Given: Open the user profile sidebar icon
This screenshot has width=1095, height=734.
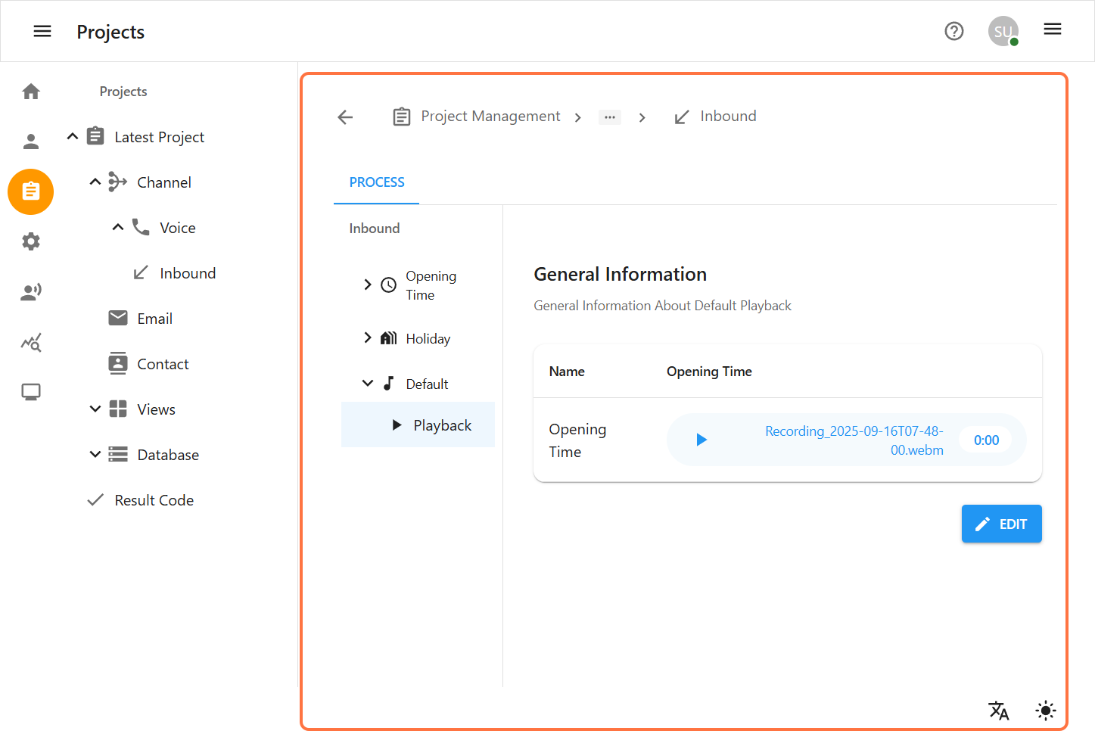Looking at the screenshot, I should pos(31,142).
